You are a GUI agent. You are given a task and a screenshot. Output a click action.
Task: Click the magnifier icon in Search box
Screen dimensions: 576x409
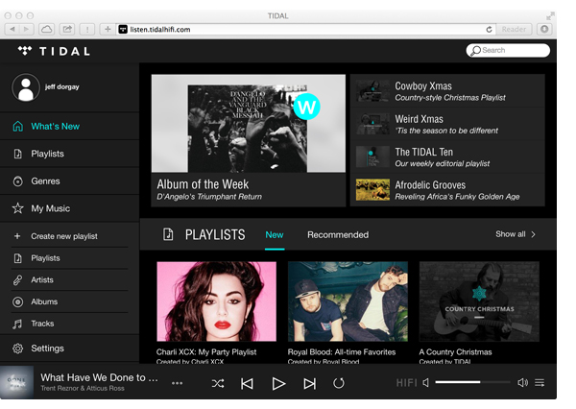click(x=476, y=50)
